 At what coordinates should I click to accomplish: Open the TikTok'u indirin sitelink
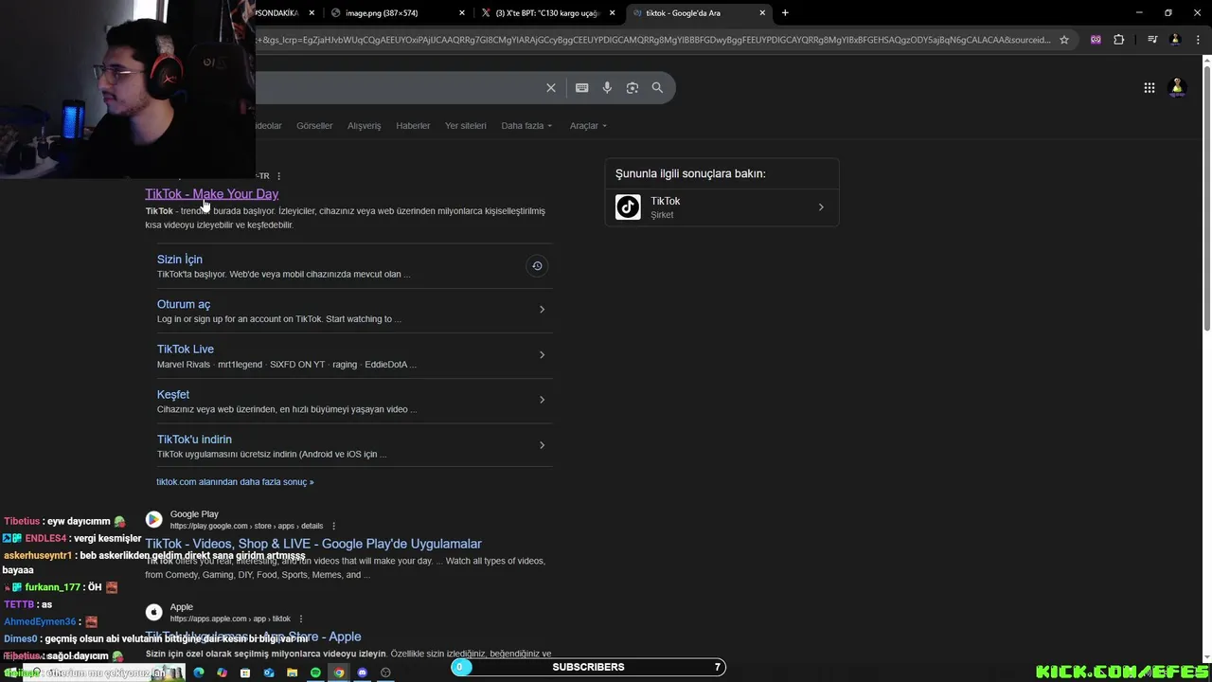click(x=194, y=440)
